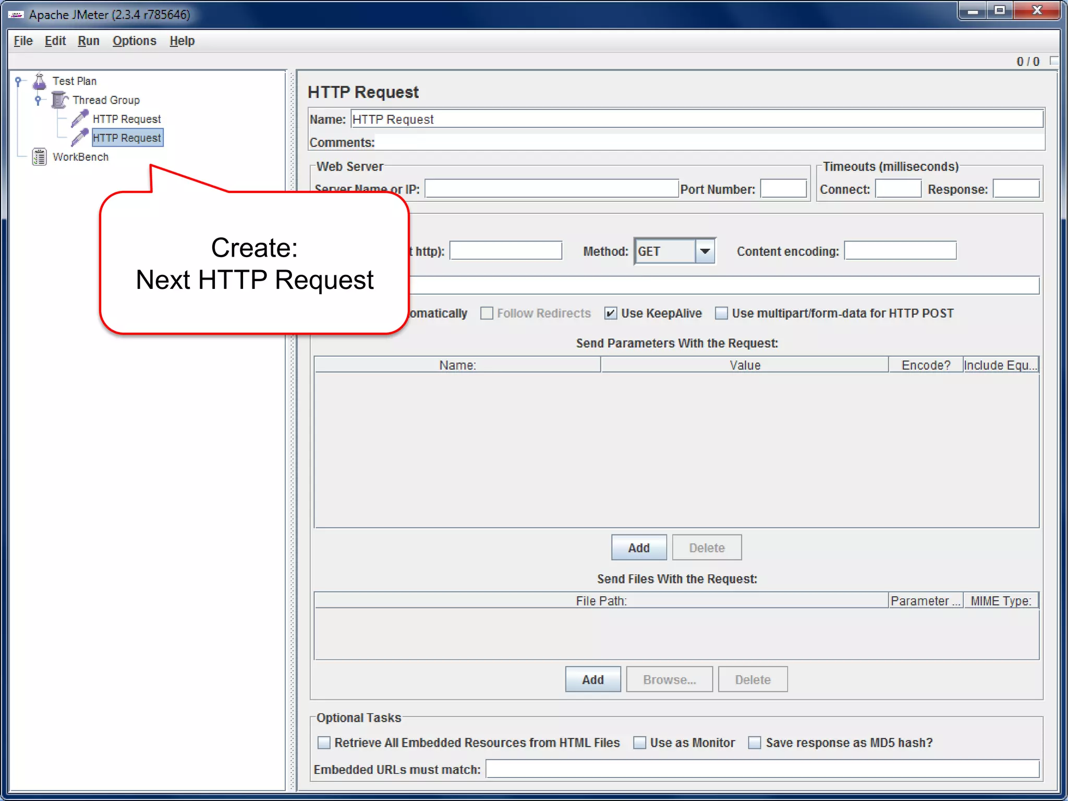Close the JMeter window
Viewport: 1068px width, 801px height.
(1037, 10)
